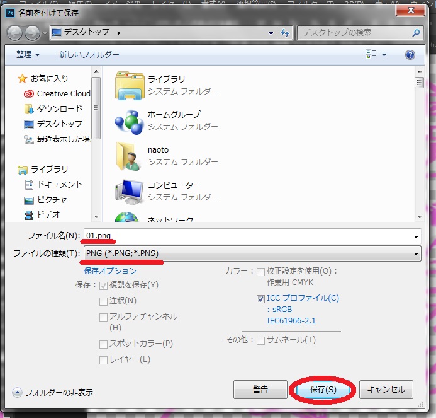Click the view mode icon
The image size is (436, 418).
(371, 54)
